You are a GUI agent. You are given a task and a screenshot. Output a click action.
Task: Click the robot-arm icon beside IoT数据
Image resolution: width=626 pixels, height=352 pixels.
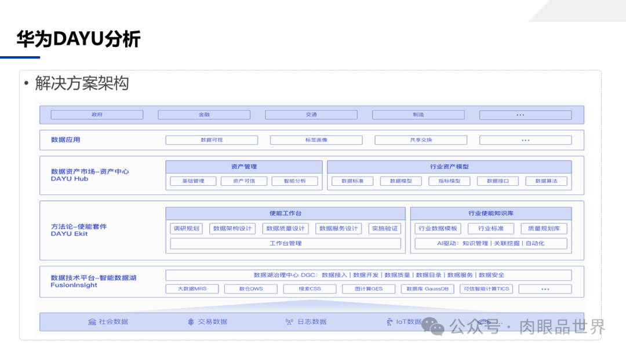pos(390,322)
